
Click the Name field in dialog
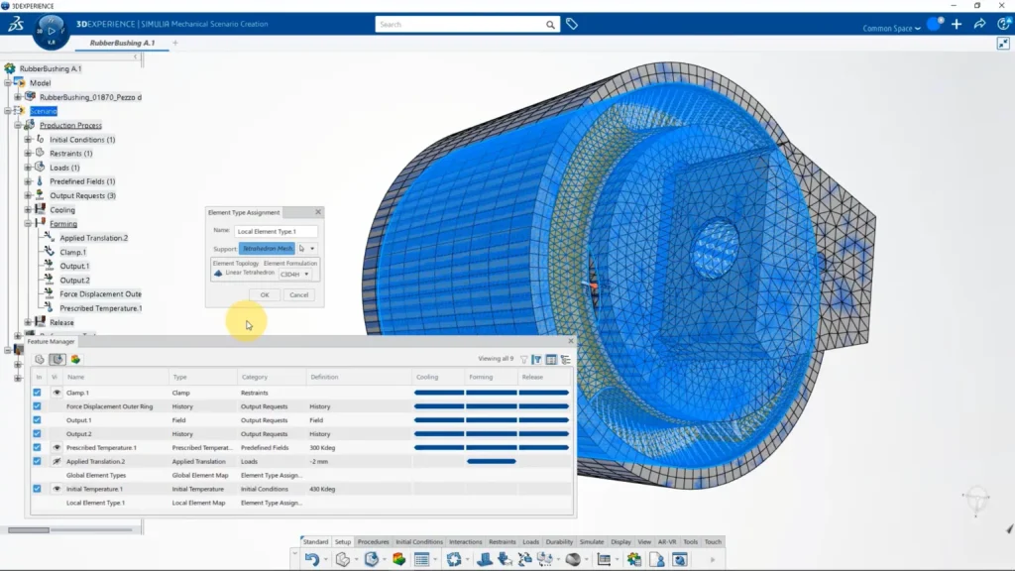click(276, 231)
